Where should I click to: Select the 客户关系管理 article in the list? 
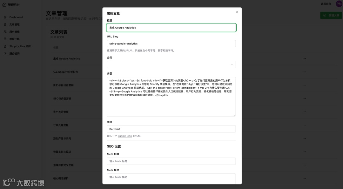tap(61, 112)
